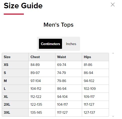
Task: Select the L size row label
Action: click(x=5, y=89)
